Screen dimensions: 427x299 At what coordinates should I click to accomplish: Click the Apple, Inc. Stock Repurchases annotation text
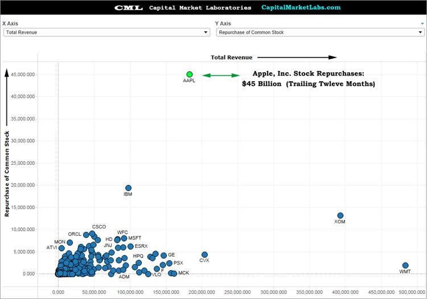[x=308, y=73]
